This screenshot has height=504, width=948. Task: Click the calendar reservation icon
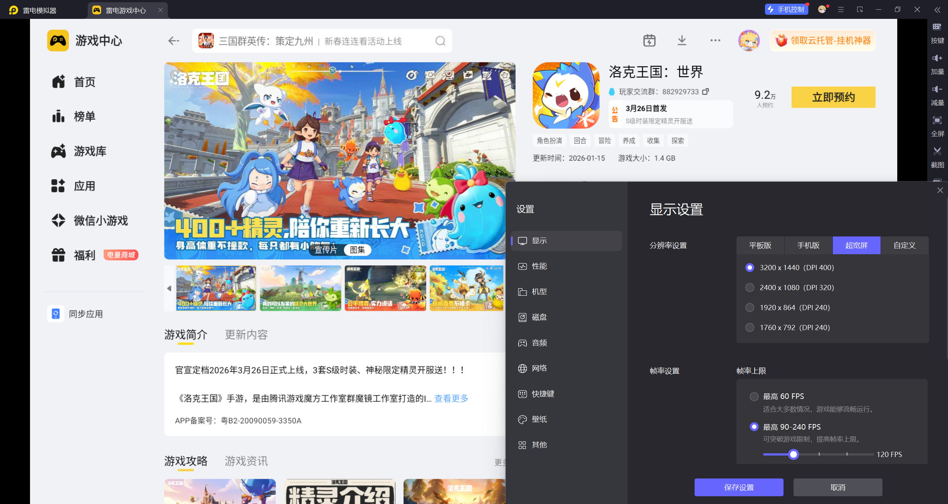point(649,40)
